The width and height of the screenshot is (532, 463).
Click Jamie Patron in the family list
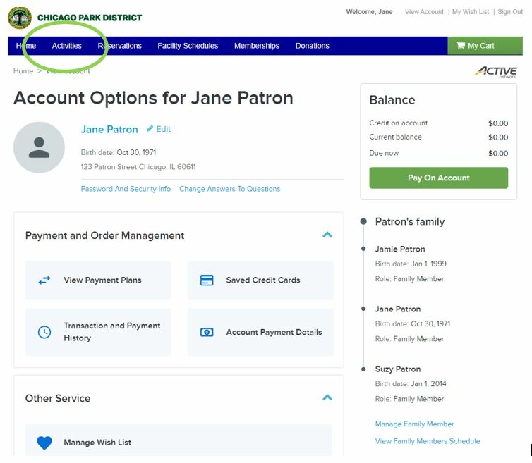click(x=399, y=249)
